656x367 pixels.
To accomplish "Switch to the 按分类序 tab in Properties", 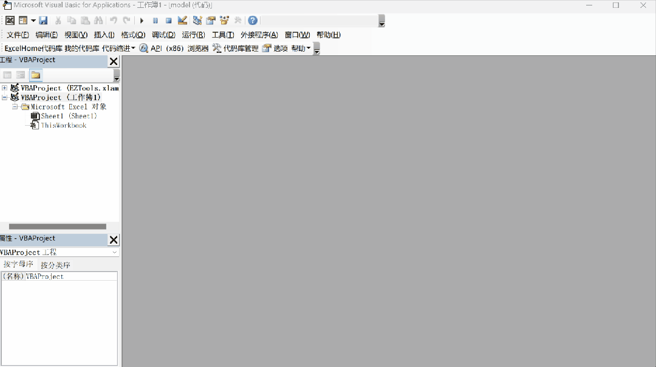I will tap(55, 264).
